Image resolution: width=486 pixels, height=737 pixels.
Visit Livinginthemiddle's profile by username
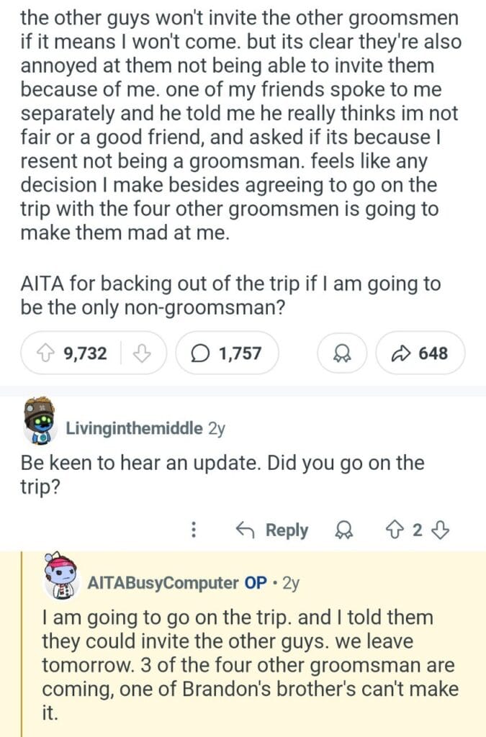(134, 428)
